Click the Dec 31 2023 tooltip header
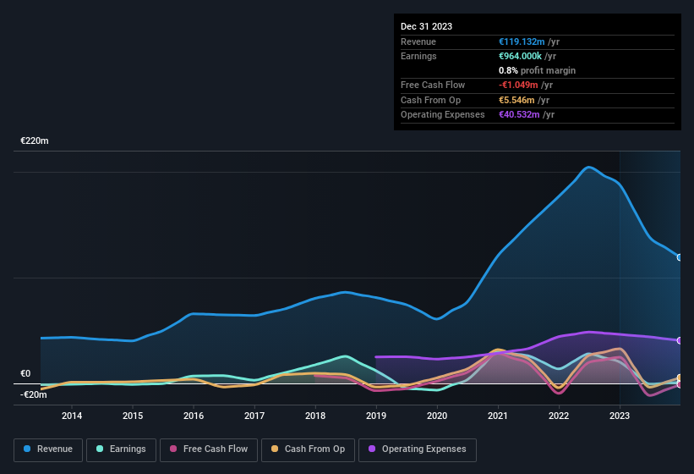This screenshot has width=694, height=474. (x=426, y=26)
